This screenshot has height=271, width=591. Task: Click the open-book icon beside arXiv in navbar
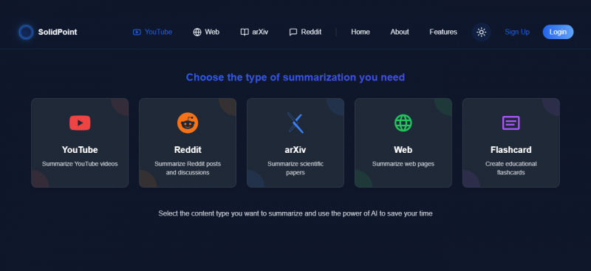(245, 32)
